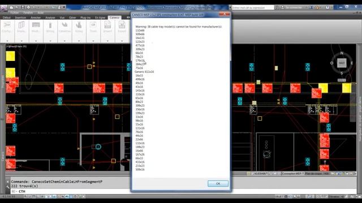This screenshot has height=203, width=362.
Task: Select the '167x26' entry in the list
Action: click(x=140, y=155)
